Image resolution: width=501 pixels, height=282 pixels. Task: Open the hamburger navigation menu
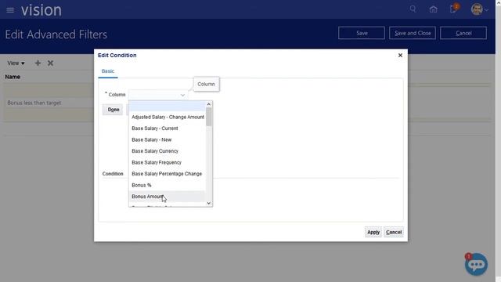pyautogui.click(x=10, y=10)
